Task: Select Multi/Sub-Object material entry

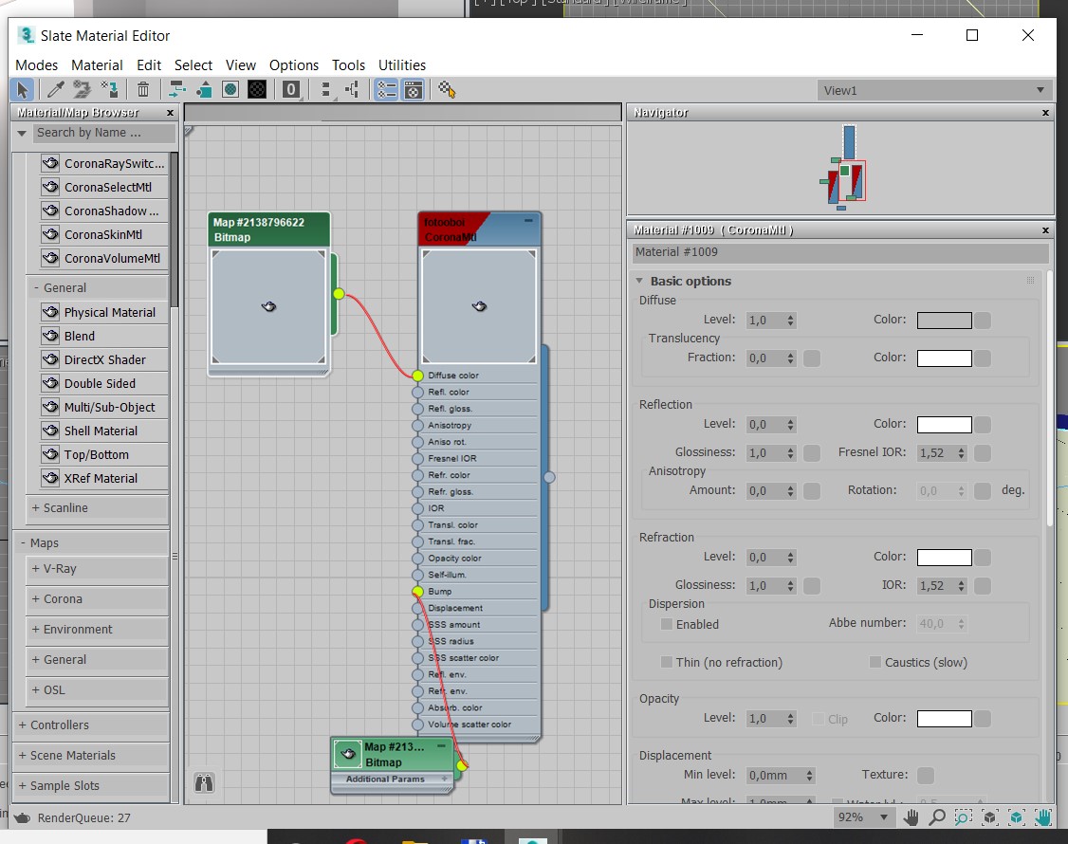Action: coord(103,407)
